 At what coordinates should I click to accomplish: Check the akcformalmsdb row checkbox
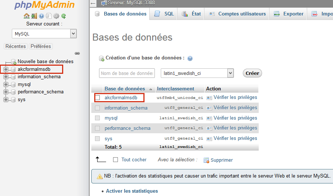[x=98, y=98]
